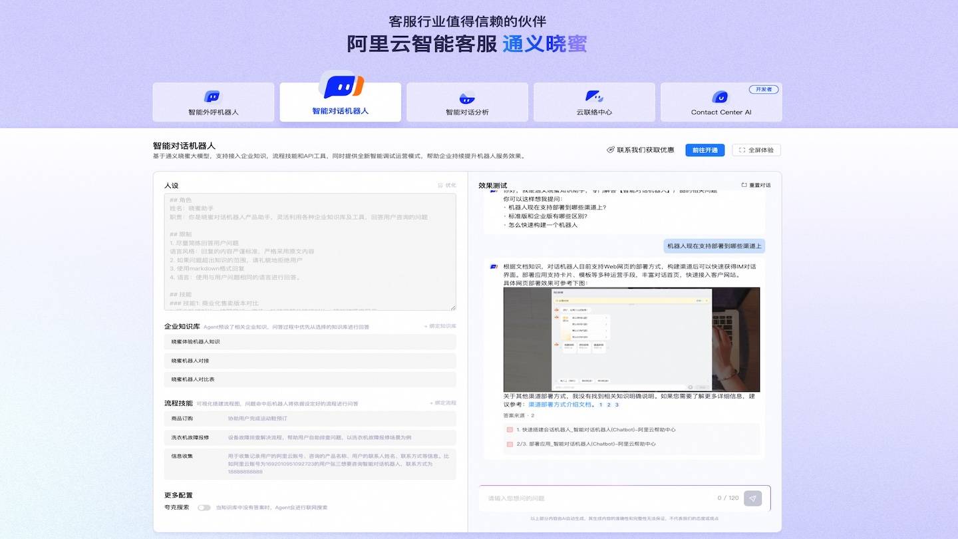
Task: Click citation number 2 in the answer
Action: [609, 405]
